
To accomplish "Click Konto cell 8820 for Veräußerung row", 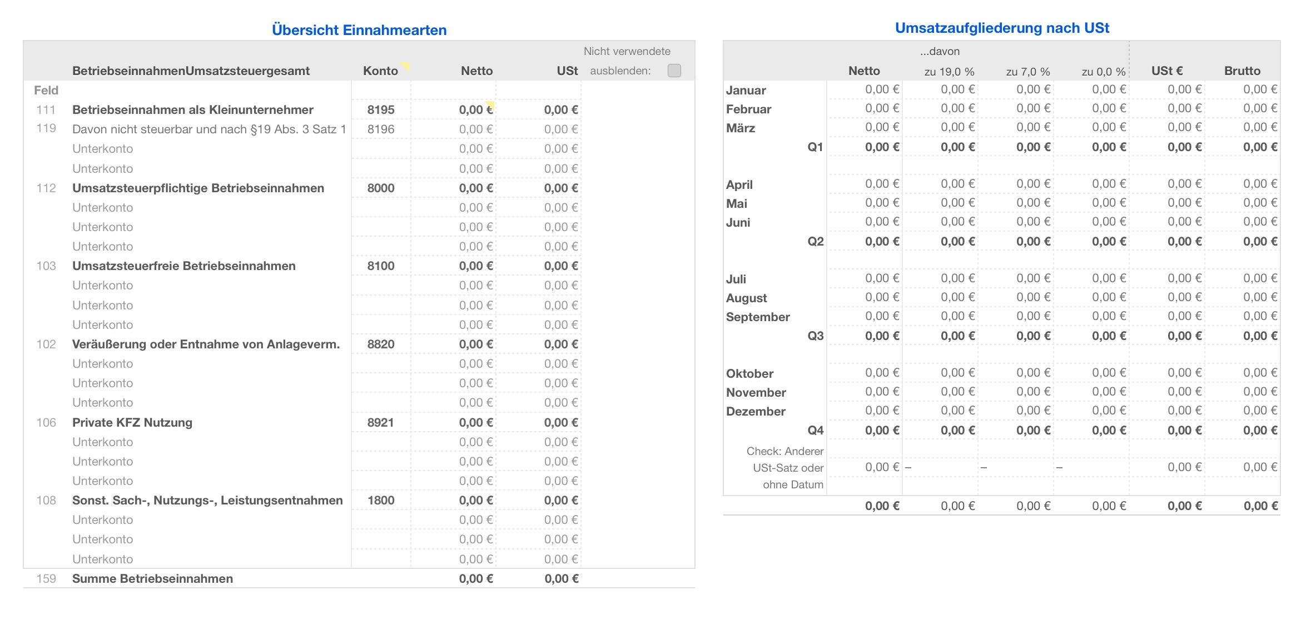I will tap(381, 344).
